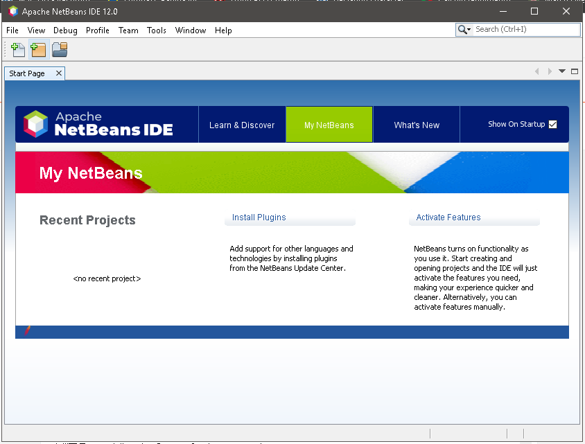Switch to What's New tab

pyautogui.click(x=417, y=125)
